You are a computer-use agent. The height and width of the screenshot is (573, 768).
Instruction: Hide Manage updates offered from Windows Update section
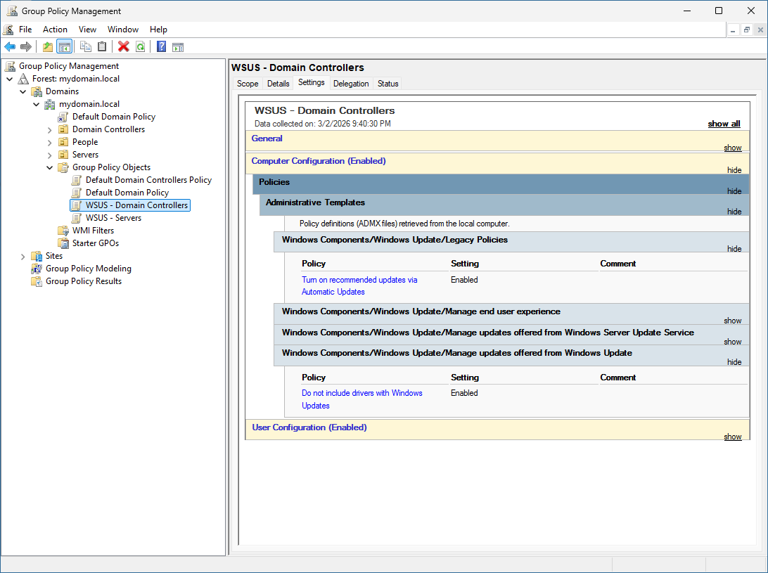[x=734, y=362]
